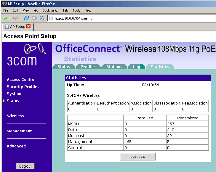
Task: Select the active Statistics tab
Action: [160, 67]
